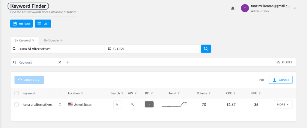This screenshot has height=128, width=307.
Task: Open the FILTERS panel
Action: [x=284, y=62]
